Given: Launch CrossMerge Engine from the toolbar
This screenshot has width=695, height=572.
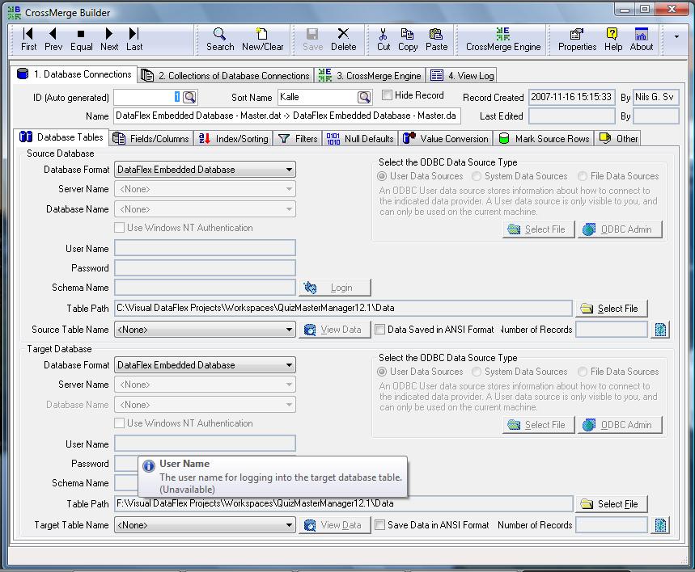Looking at the screenshot, I should click(503, 40).
